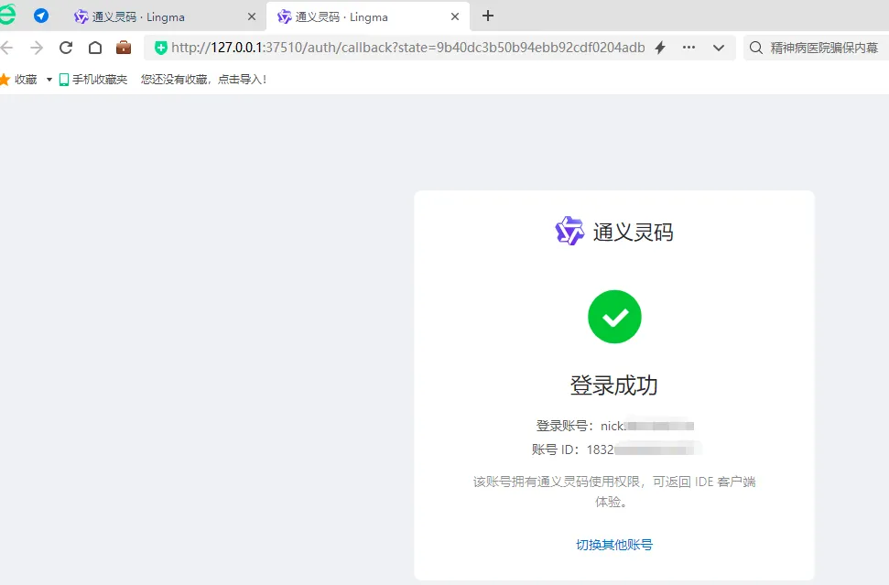Expand the address bar dropdown chevron

719,48
